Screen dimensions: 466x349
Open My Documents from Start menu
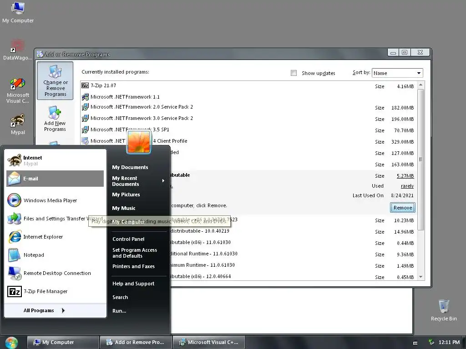[x=130, y=167]
